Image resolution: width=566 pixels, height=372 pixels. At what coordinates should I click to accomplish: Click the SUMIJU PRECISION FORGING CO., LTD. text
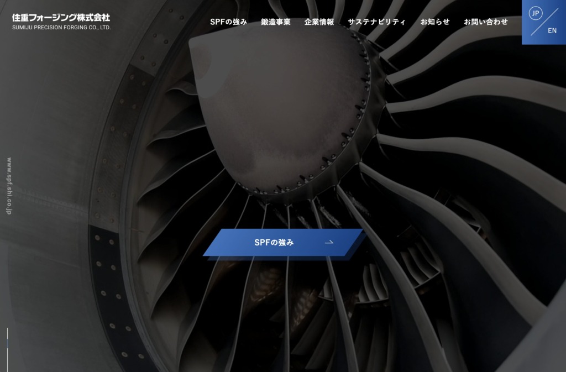click(x=61, y=28)
